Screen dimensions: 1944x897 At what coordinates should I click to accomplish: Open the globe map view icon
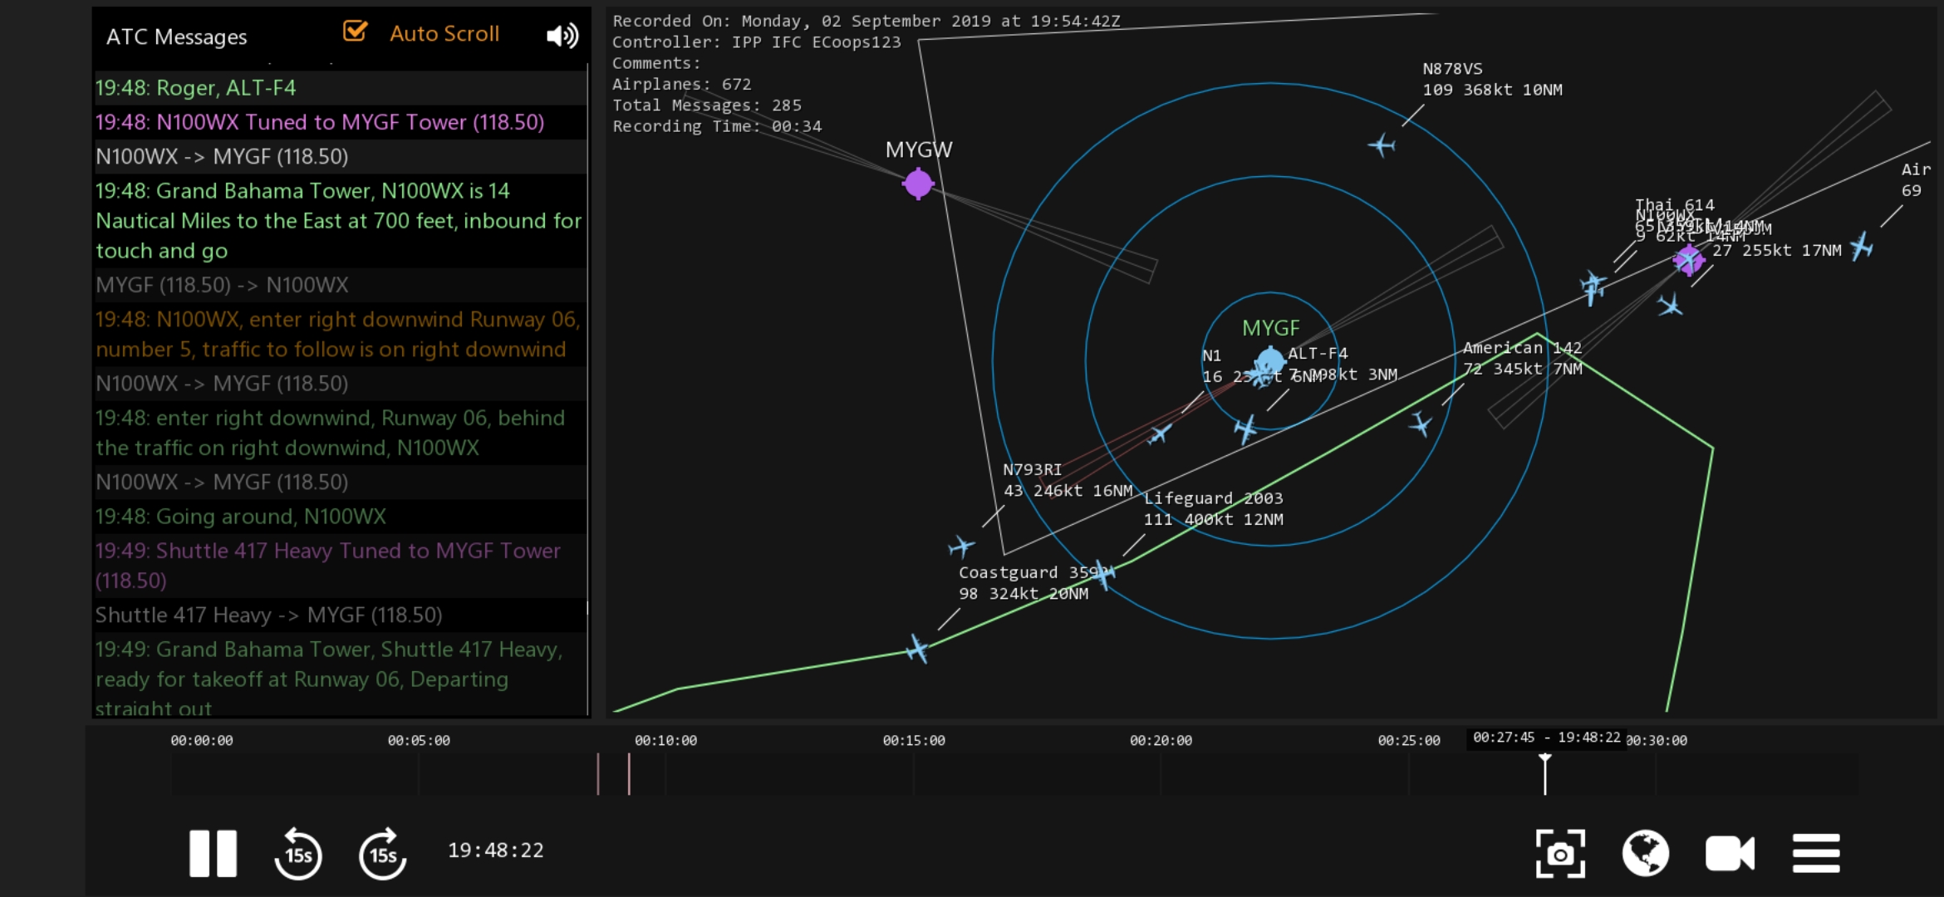1645,853
